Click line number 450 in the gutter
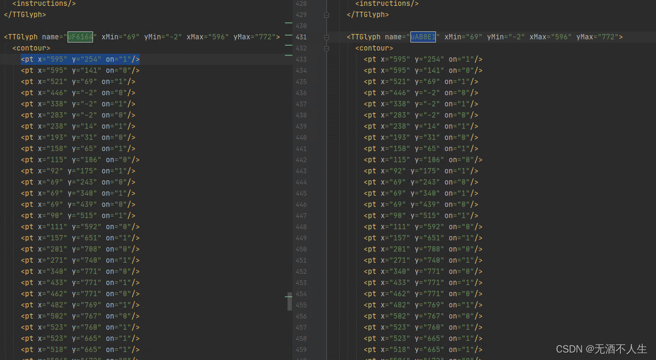The width and height of the screenshot is (656, 360). 301,249
